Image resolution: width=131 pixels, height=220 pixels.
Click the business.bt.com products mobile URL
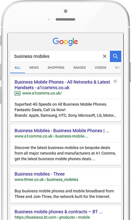[x=52, y=217]
